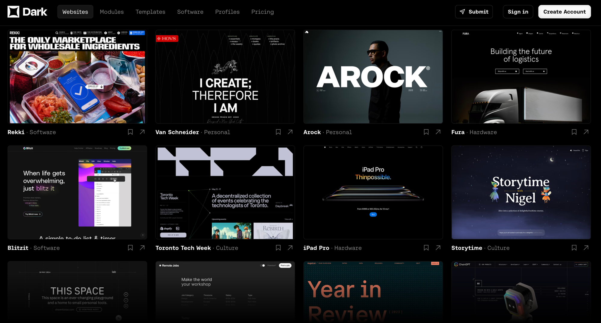
Task: Click the Submit button
Action: click(x=474, y=12)
